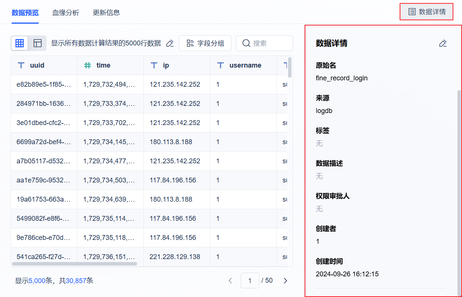Go to previous page arrow
Viewport: 462px width, 297px height.
coord(231,280)
